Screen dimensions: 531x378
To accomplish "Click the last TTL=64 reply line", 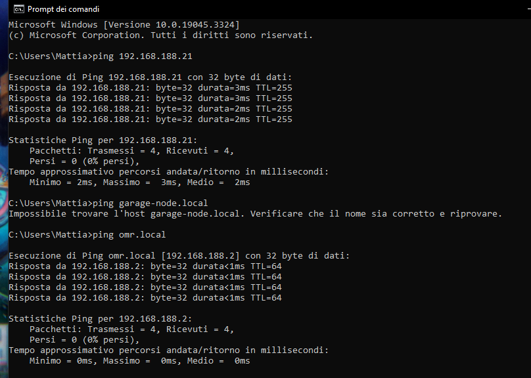I will [145, 297].
